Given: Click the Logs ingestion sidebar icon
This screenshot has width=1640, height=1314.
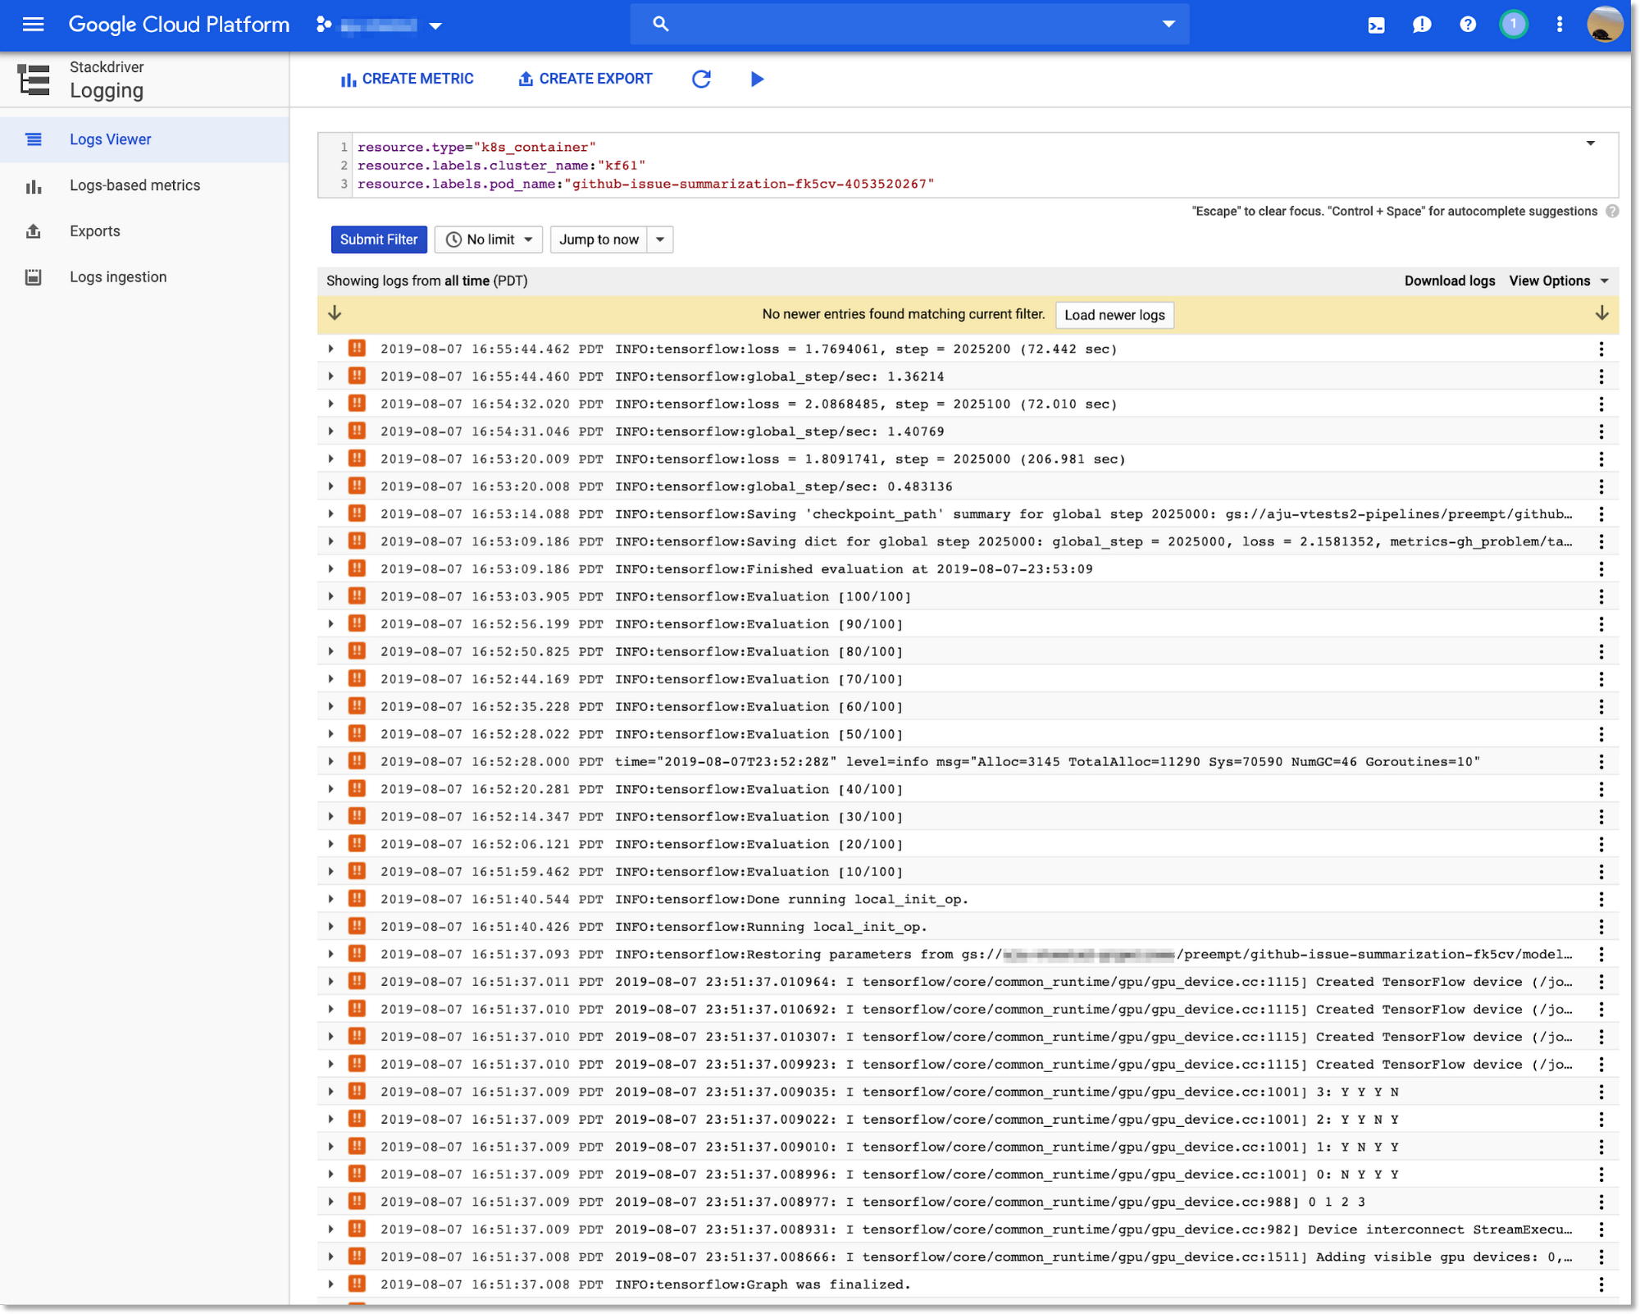Looking at the screenshot, I should (34, 277).
